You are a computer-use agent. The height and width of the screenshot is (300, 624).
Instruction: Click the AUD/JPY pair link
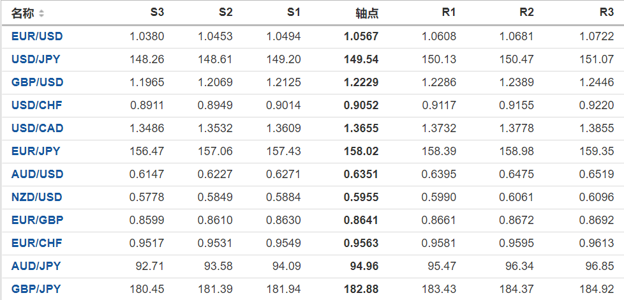[36, 266]
